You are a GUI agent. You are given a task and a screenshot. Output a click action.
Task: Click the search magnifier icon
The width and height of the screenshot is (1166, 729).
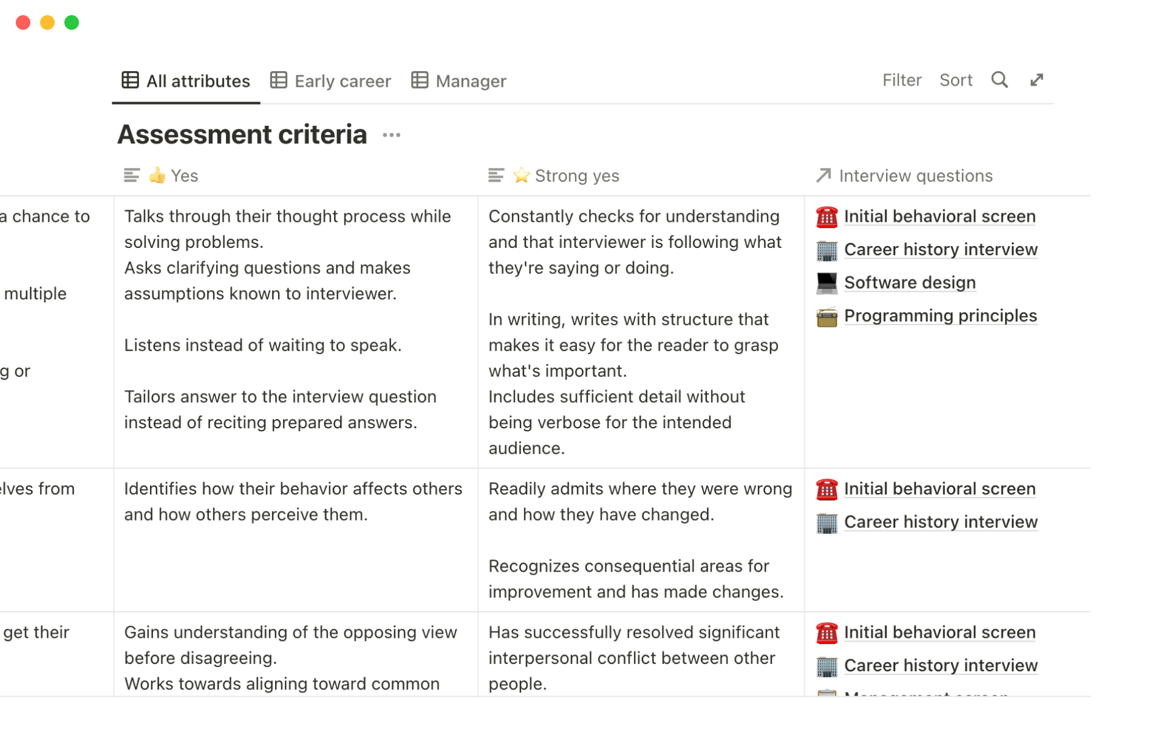point(999,80)
